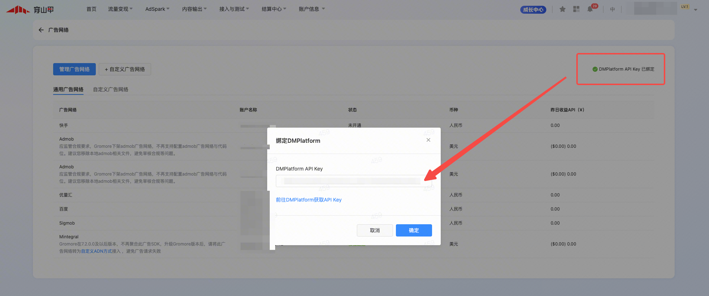Expand the 流量变现 dropdown menu

point(120,9)
